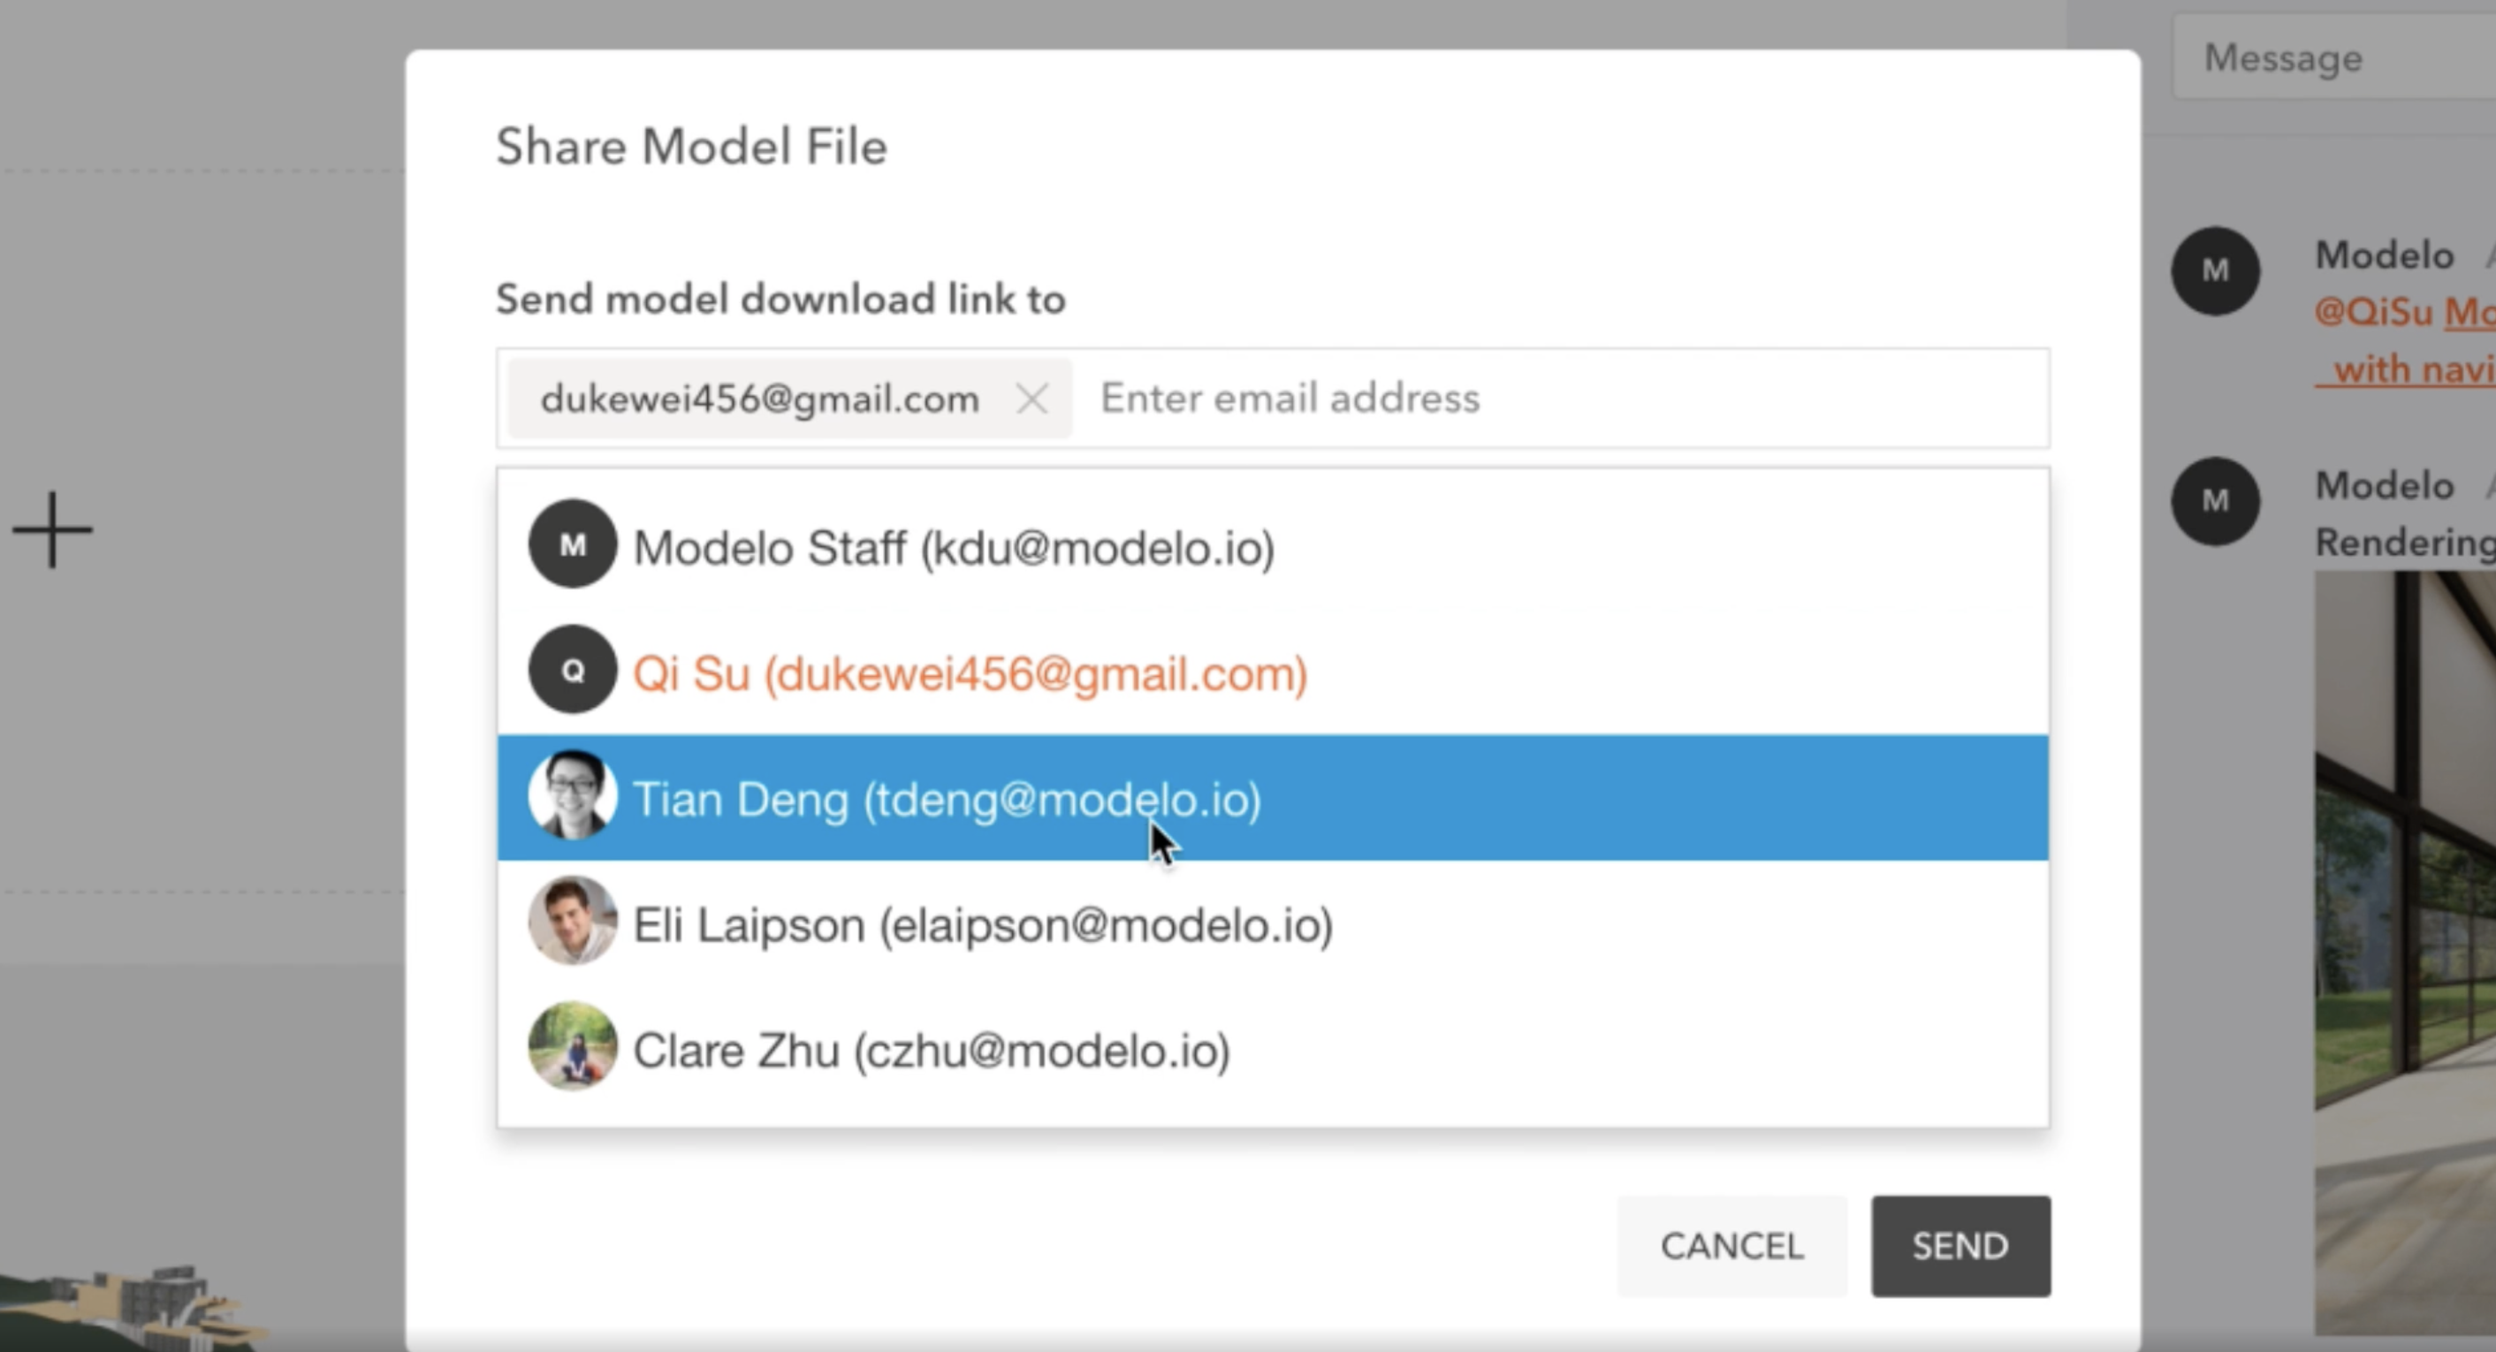
Task: Click the plus add icon at left
Action: pos(52,530)
